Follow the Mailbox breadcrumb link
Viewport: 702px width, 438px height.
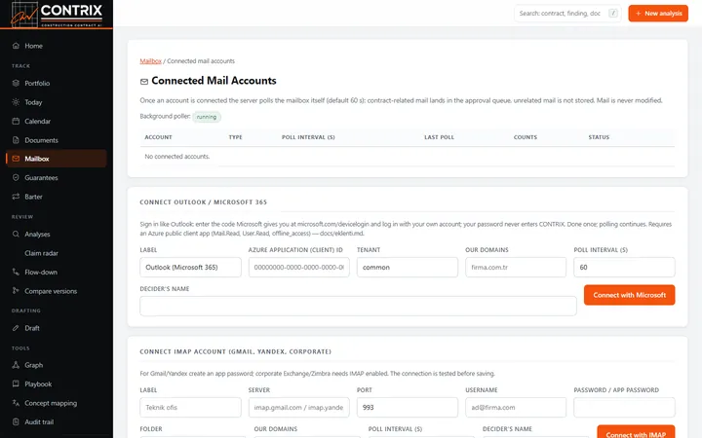point(150,60)
